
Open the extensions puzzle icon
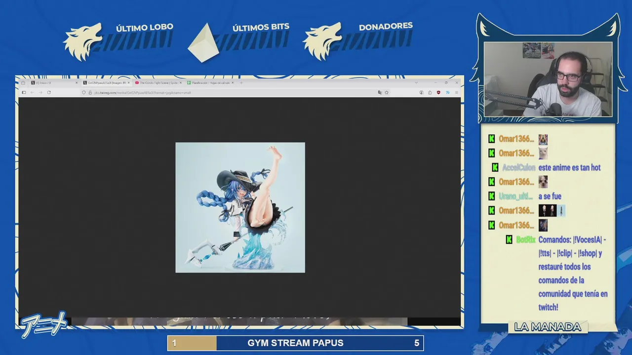click(430, 93)
